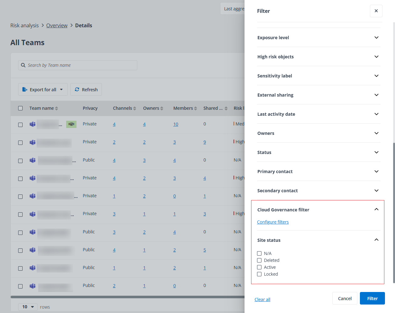Open the Configure filters link
The image size is (395, 313).
pos(273,222)
